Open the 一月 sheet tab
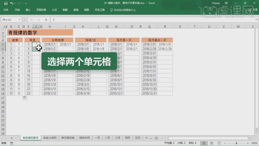The width and height of the screenshot is (259, 146). point(97,138)
